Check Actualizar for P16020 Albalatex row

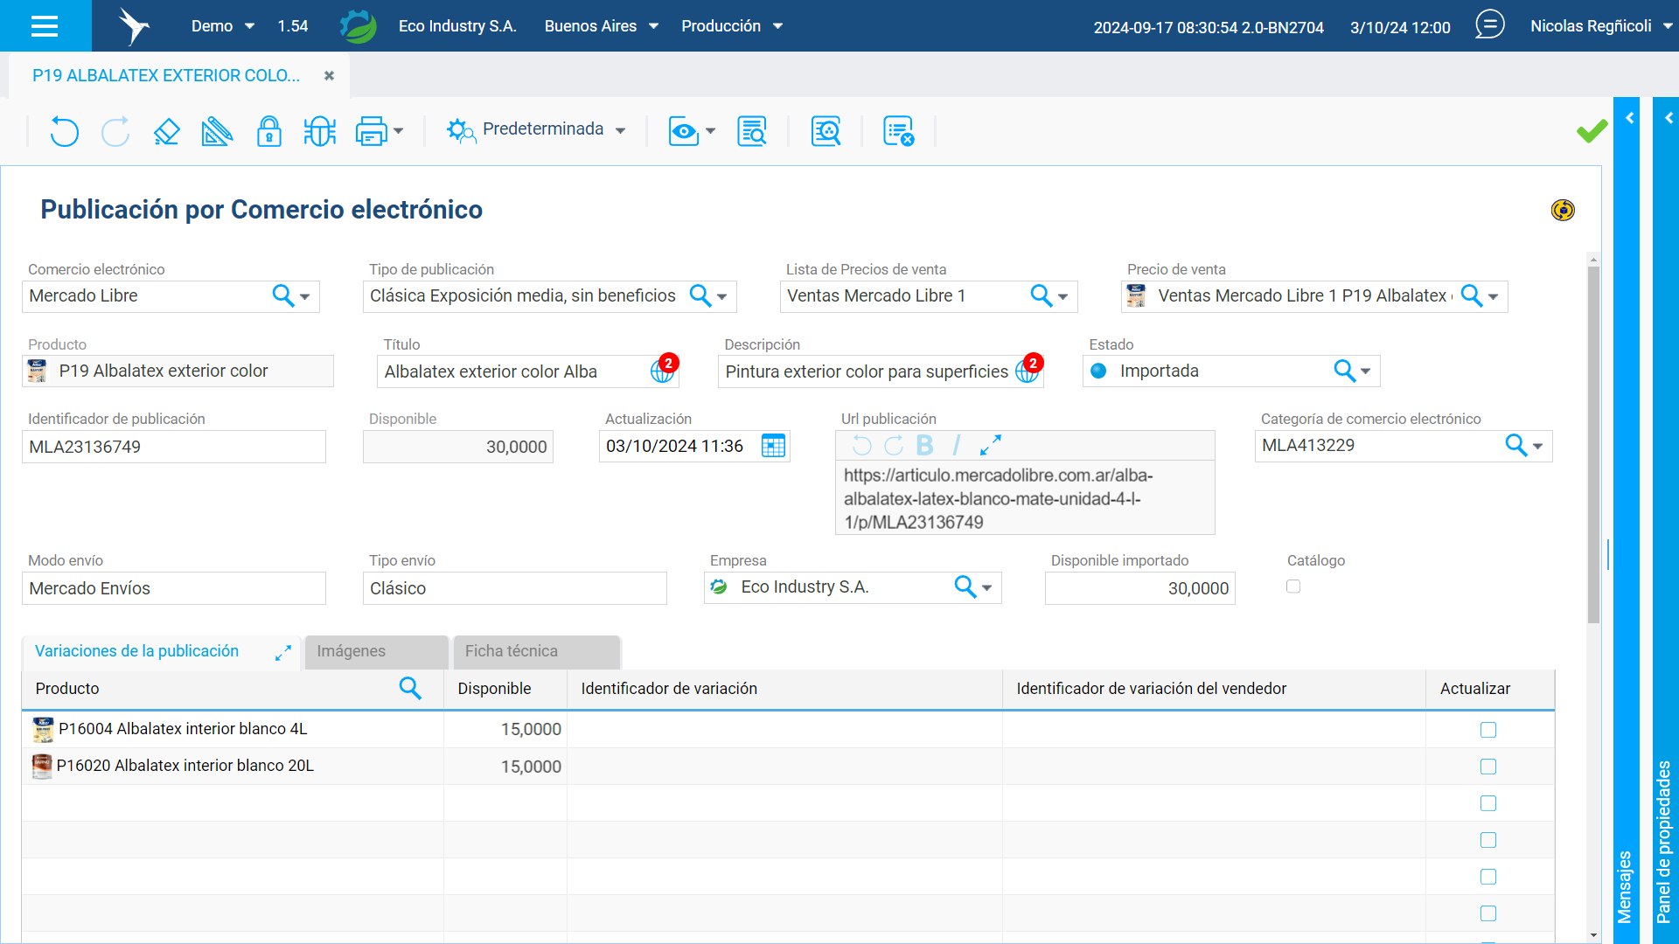point(1488,767)
